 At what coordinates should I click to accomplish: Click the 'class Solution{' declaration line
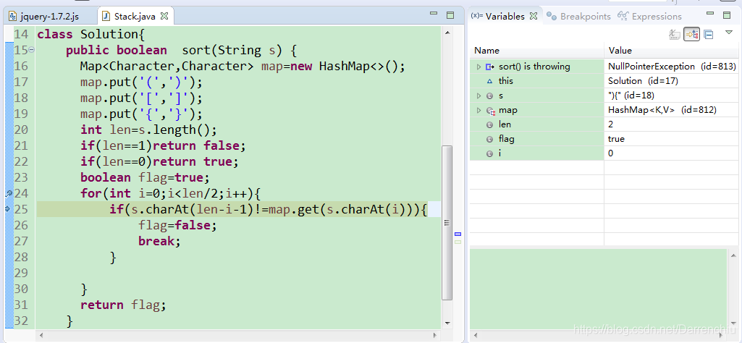(x=92, y=35)
